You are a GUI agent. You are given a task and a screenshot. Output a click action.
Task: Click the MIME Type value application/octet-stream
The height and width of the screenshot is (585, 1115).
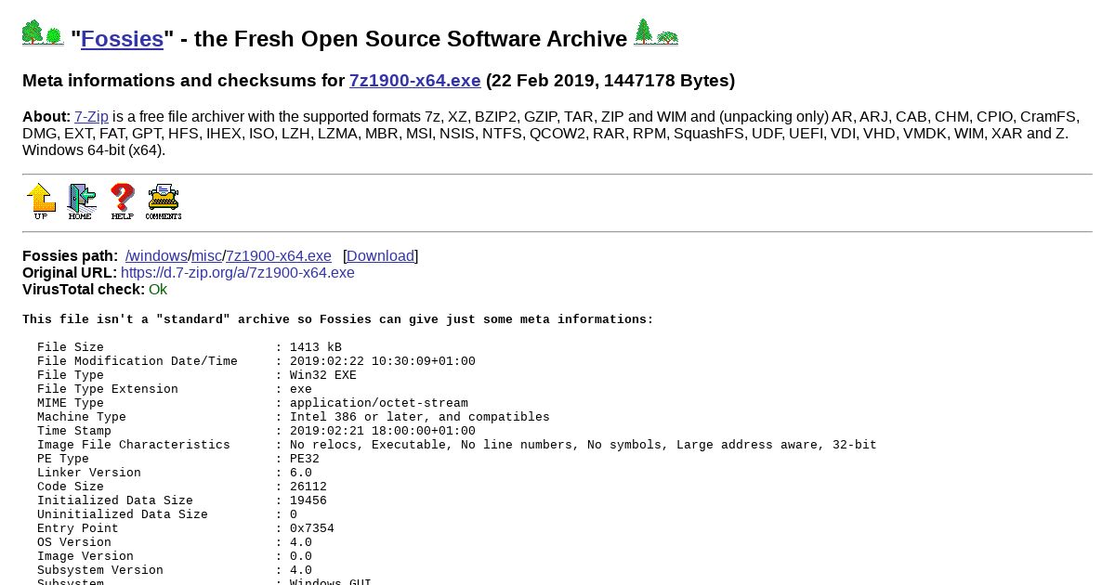click(x=379, y=403)
